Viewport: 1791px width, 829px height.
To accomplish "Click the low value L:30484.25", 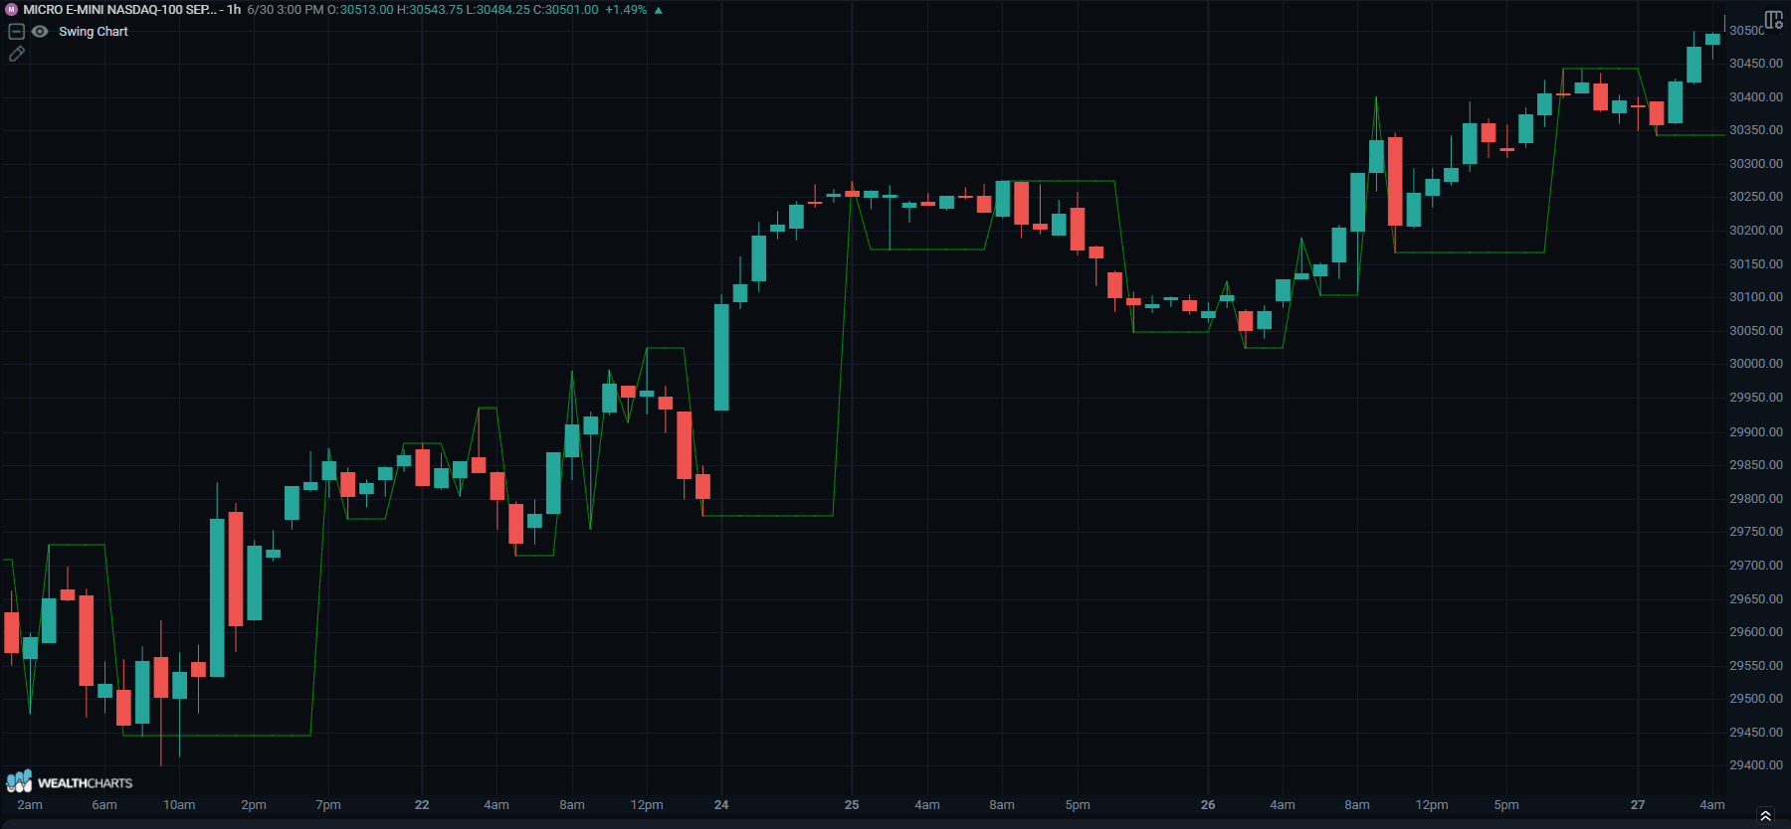I will click(498, 10).
